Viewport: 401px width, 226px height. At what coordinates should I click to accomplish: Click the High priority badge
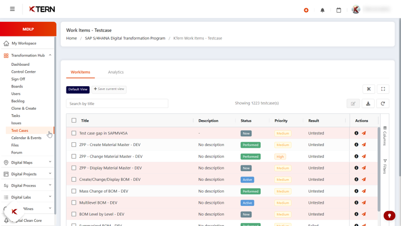coord(280,156)
